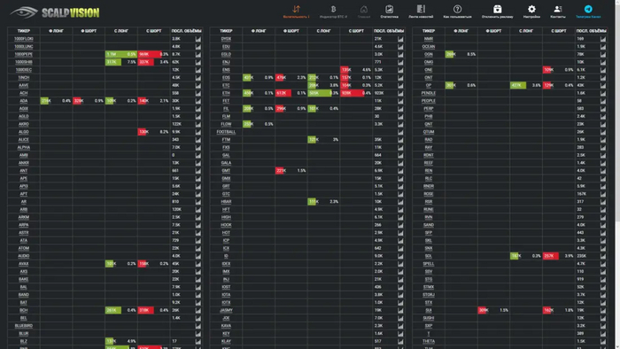This screenshot has height=349, width=620.
Task: Go to the Главная home icon
Action: (364, 11)
